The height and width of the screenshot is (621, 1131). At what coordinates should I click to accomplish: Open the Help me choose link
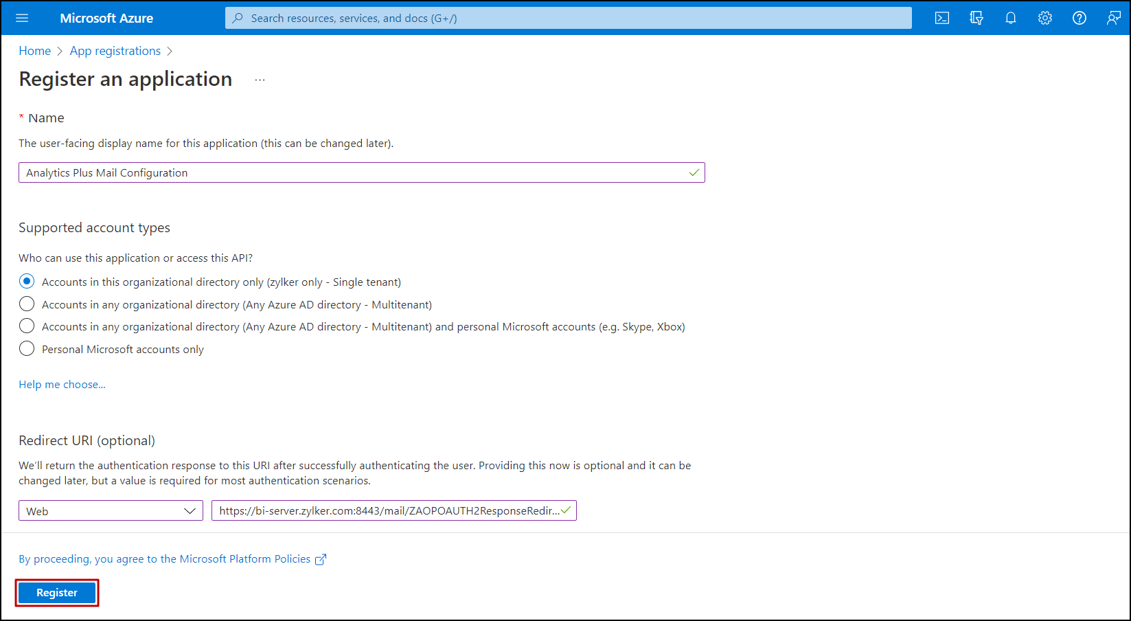click(x=62, y=384)
